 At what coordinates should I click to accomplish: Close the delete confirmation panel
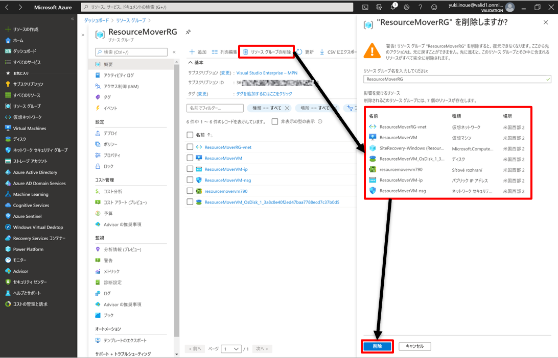546,22
